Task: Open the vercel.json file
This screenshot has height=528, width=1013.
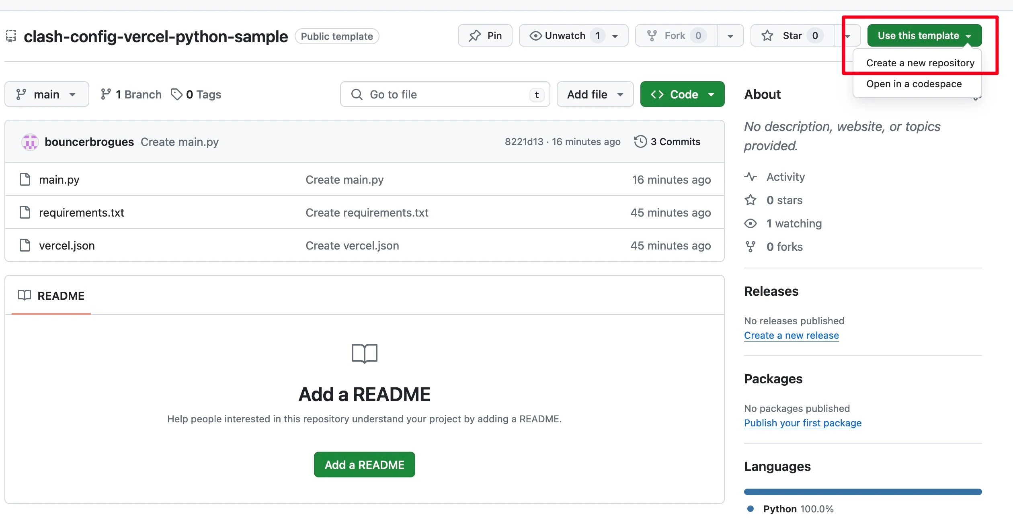Action: coord(67,246)
